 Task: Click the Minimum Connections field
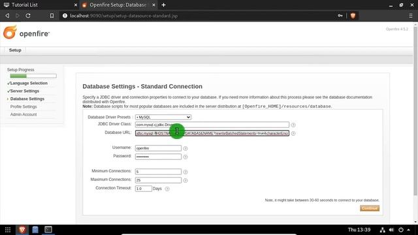coord(158,172)
